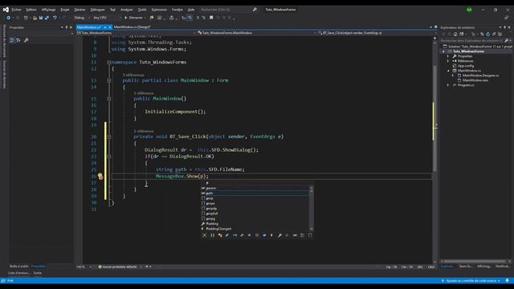The height and width of the screenshot is (289, 514).
Task: Click the Save icon in toolbar
Action: (x=41, y=18)
